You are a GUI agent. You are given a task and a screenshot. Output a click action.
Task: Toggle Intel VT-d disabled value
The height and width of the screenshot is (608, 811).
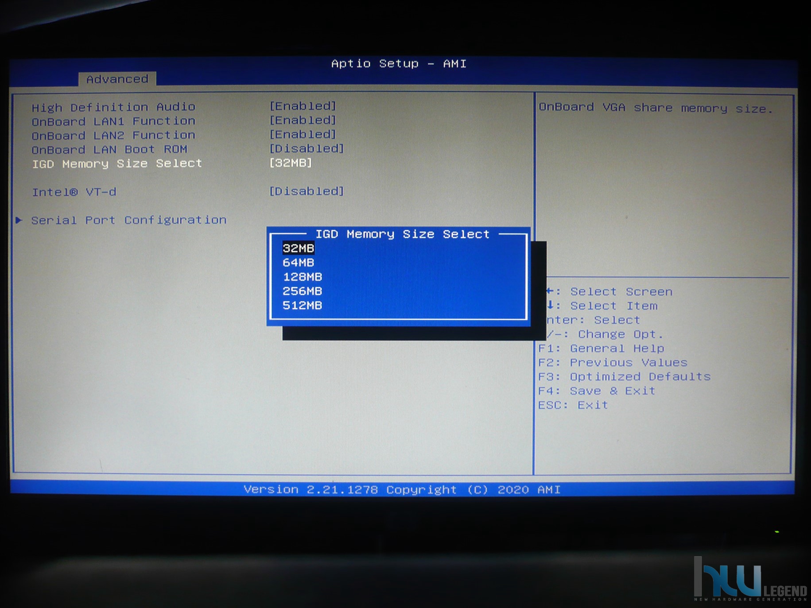click(x=307, y=191)
